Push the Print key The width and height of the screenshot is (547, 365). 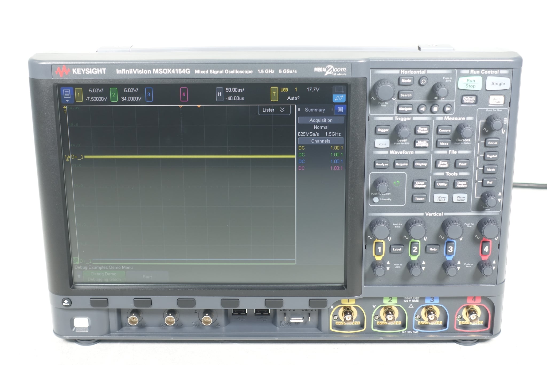click(x=463, y=164)
